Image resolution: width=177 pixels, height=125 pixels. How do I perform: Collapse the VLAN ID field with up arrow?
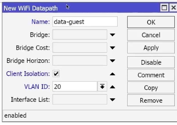tap(112, 87)
